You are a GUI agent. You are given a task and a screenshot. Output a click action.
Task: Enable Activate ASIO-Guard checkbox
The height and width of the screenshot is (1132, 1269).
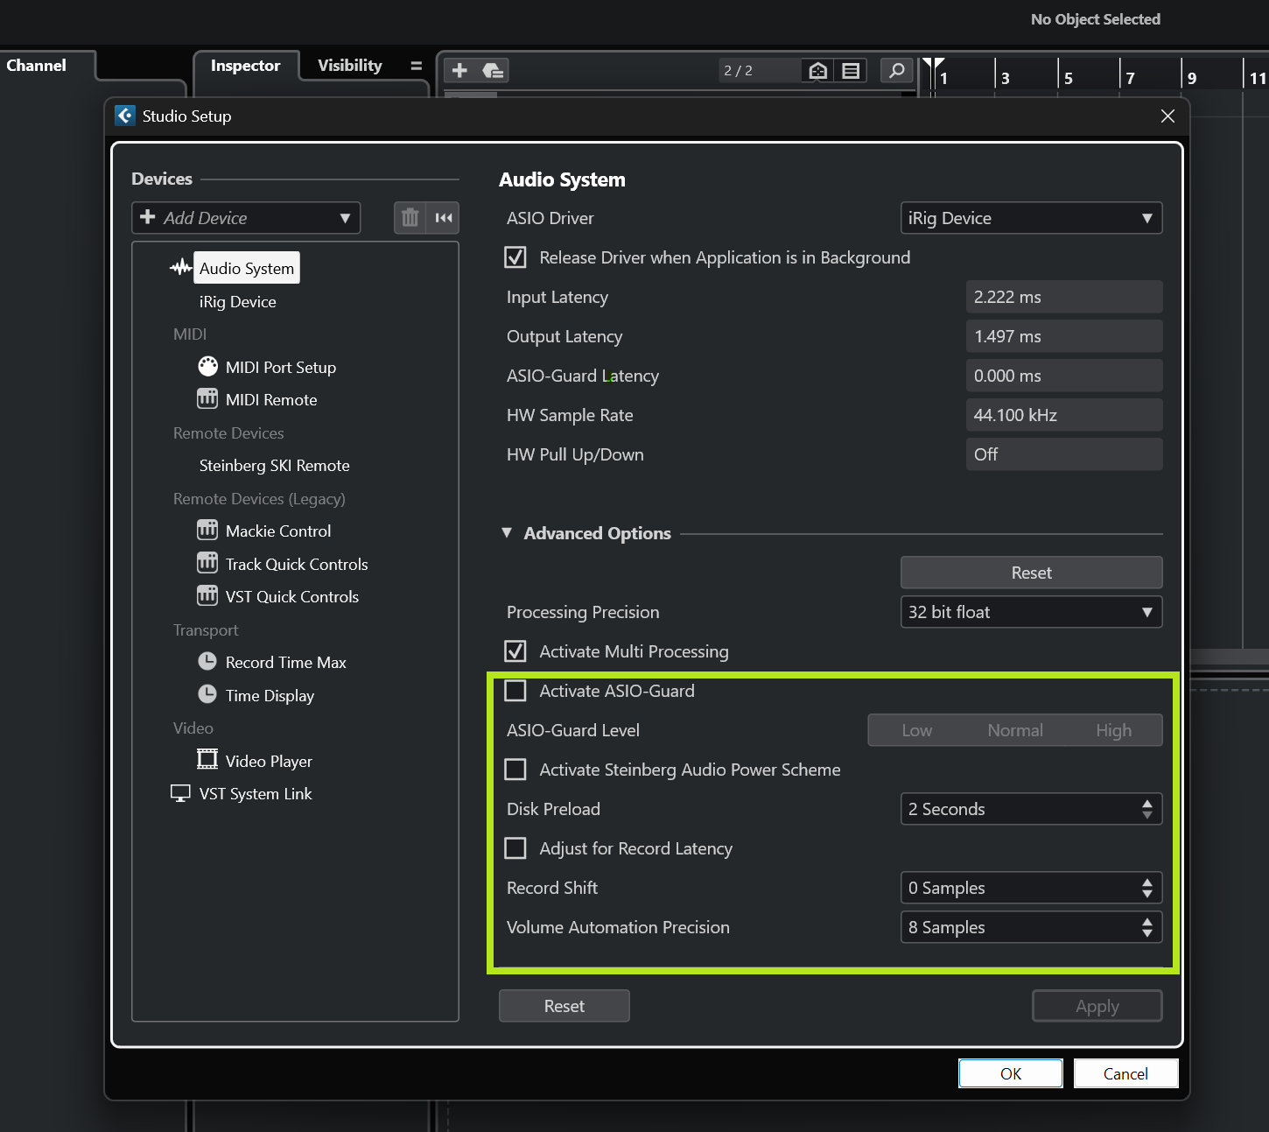tap(515, 691)
